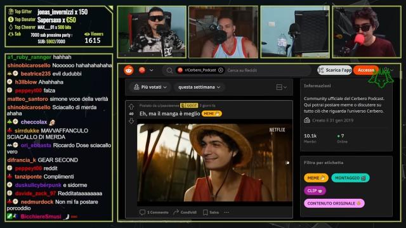This screenshot has height=228, width=406.
Task: Expand the card layout view selector
Action: pos(281,87)
